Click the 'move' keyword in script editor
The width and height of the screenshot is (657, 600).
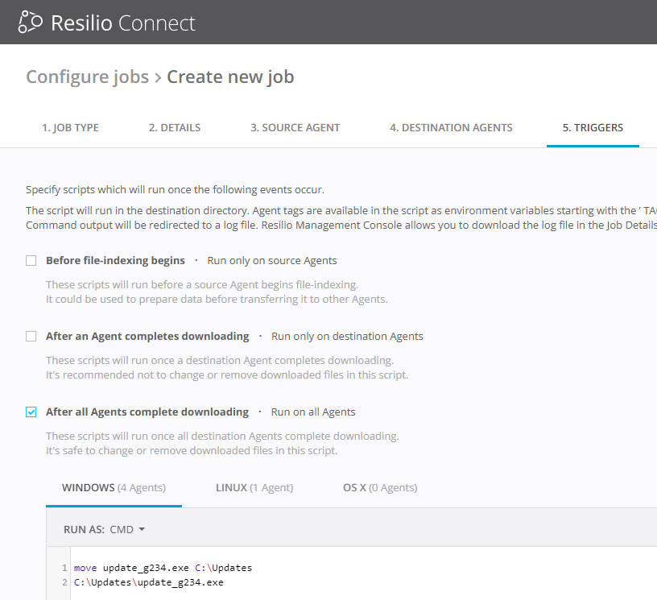85,568
